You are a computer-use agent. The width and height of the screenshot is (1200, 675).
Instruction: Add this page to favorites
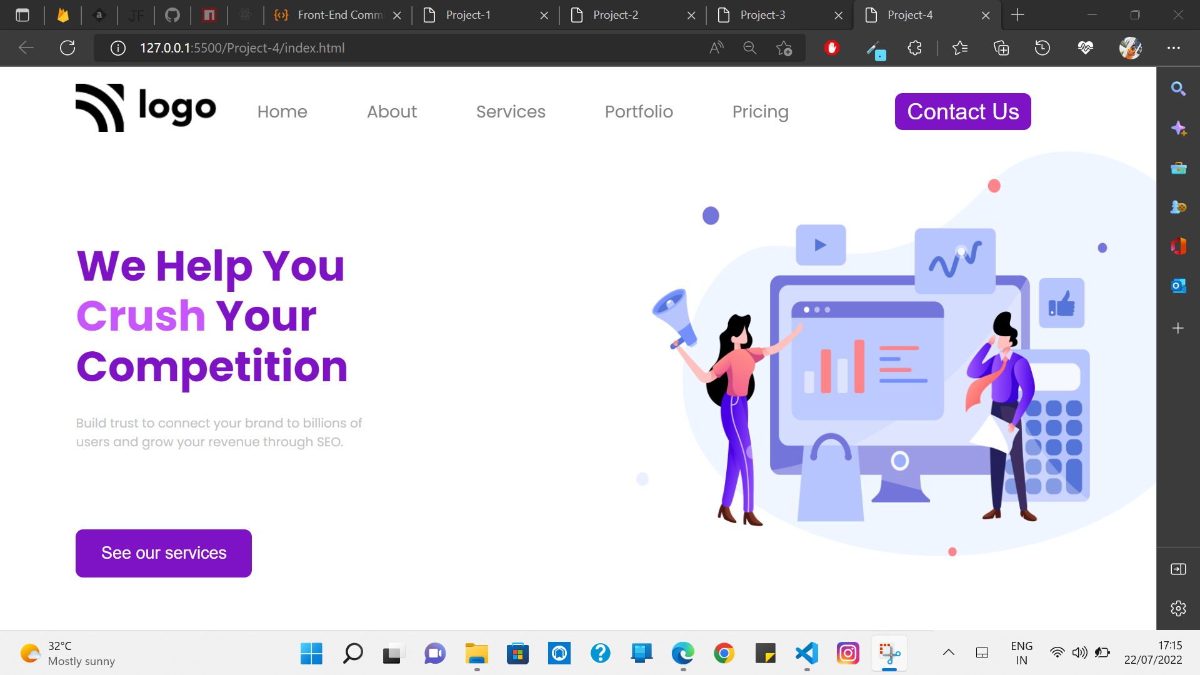pos(784,48)
